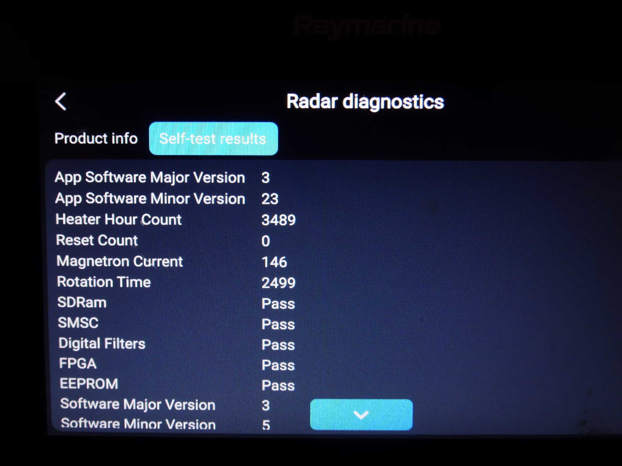Select the Self-test results tab

click(213, 138)
